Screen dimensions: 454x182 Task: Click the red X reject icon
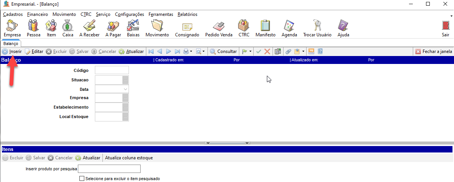[267, 51]
